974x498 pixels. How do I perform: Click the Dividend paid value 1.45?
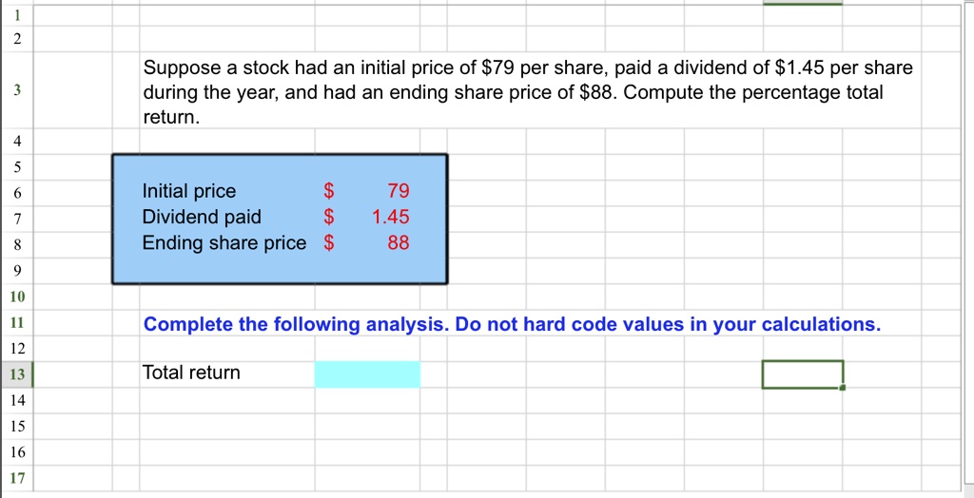coord(391,217)
